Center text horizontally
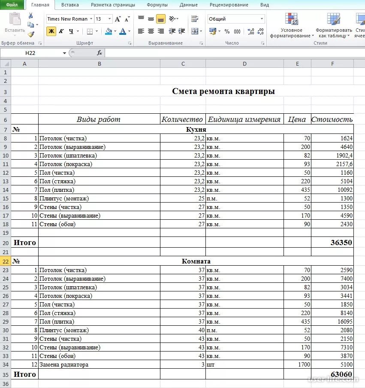 (x=151, y=31)
